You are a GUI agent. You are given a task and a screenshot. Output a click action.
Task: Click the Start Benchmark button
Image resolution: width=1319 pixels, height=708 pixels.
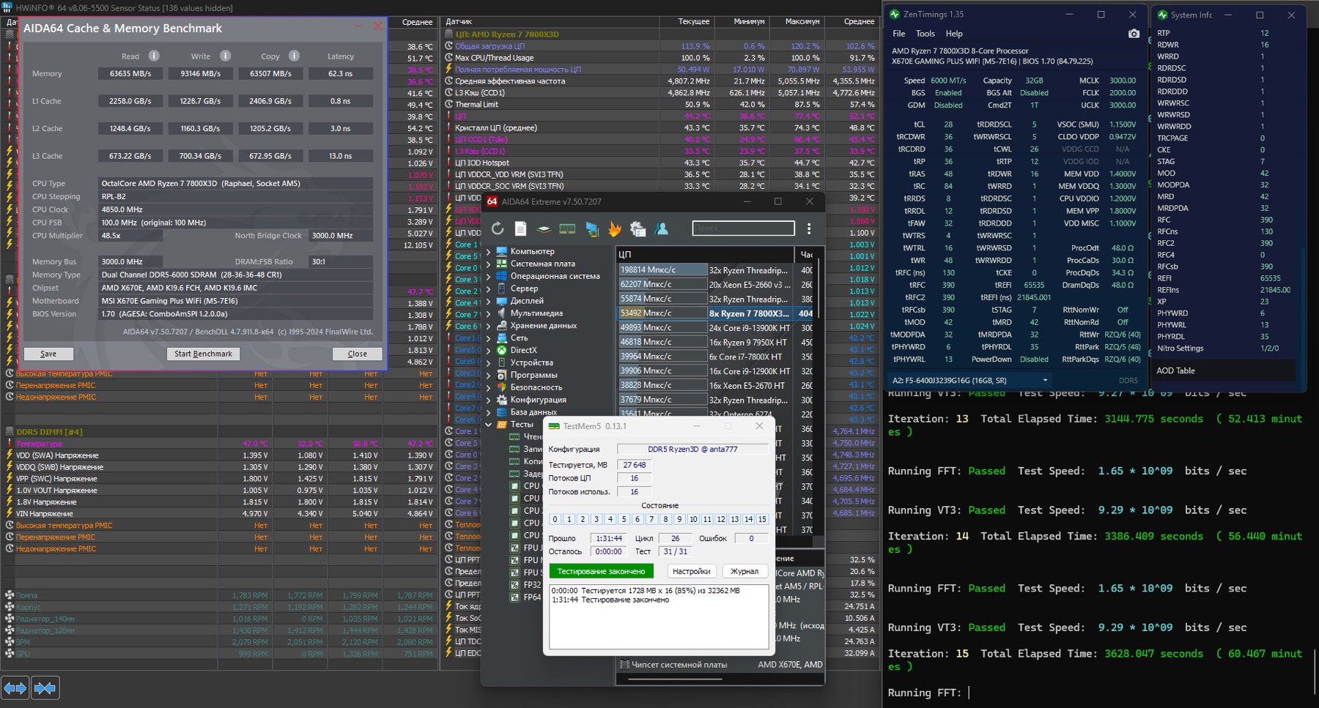pos(203,354)
